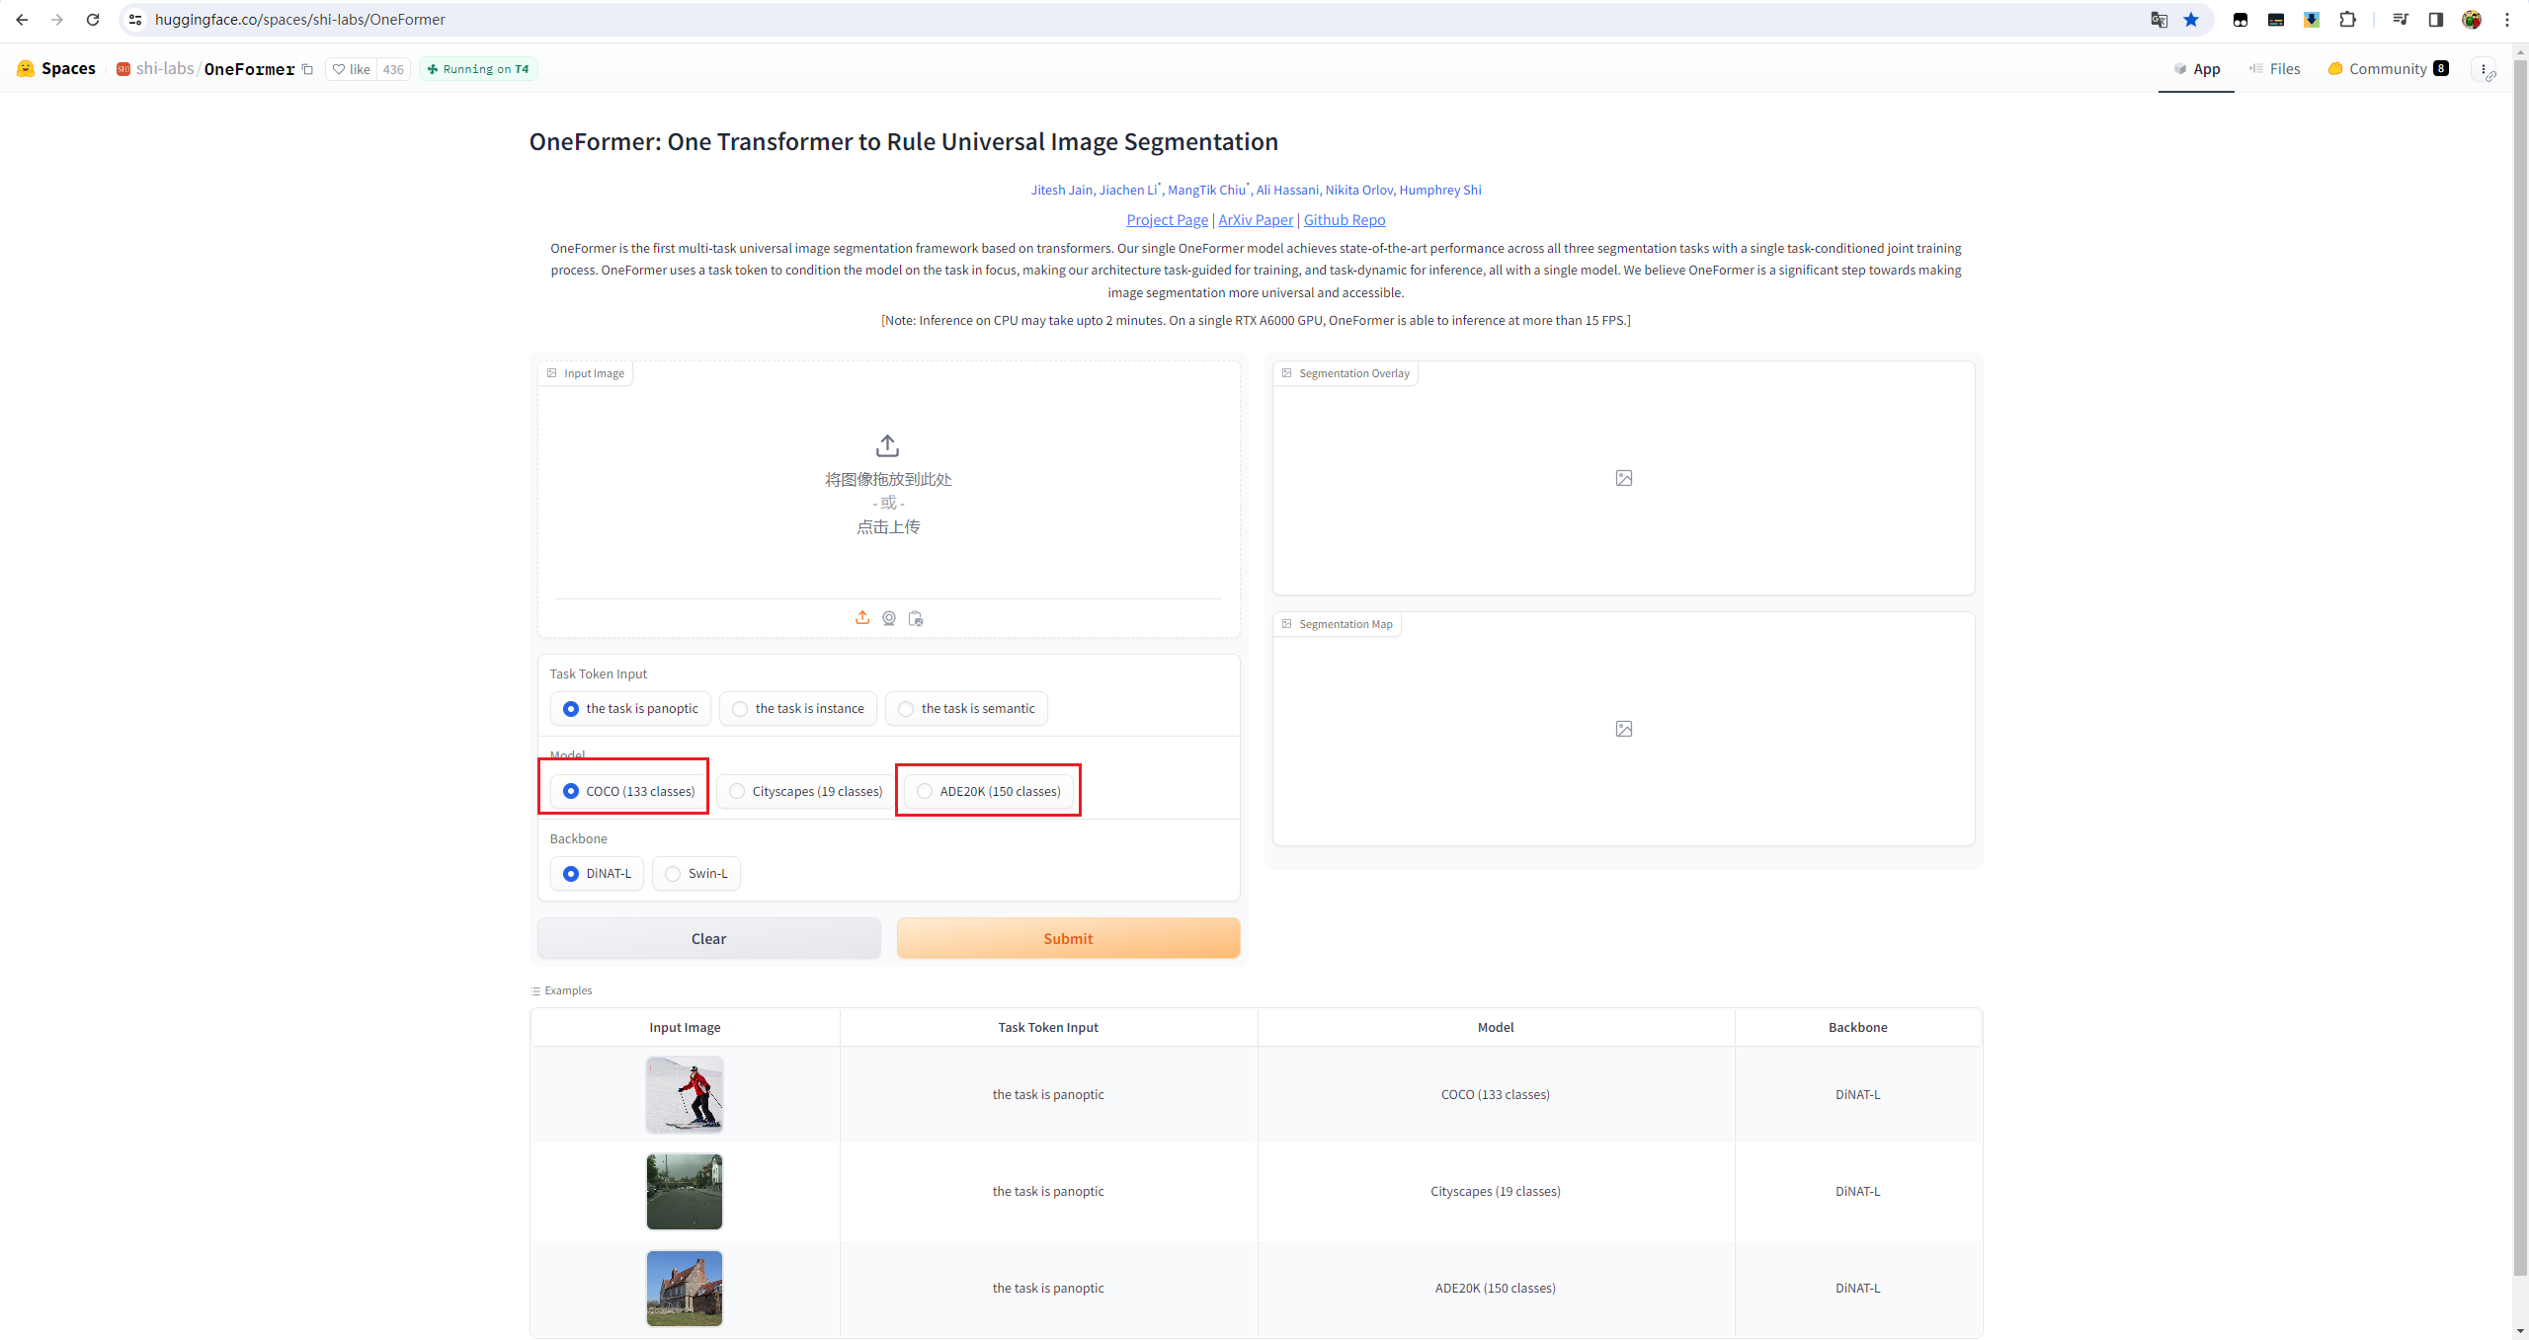The image size is (2529, 1340).
Task: Click the shi-labs organization name
Action: (x=165, y=69)
